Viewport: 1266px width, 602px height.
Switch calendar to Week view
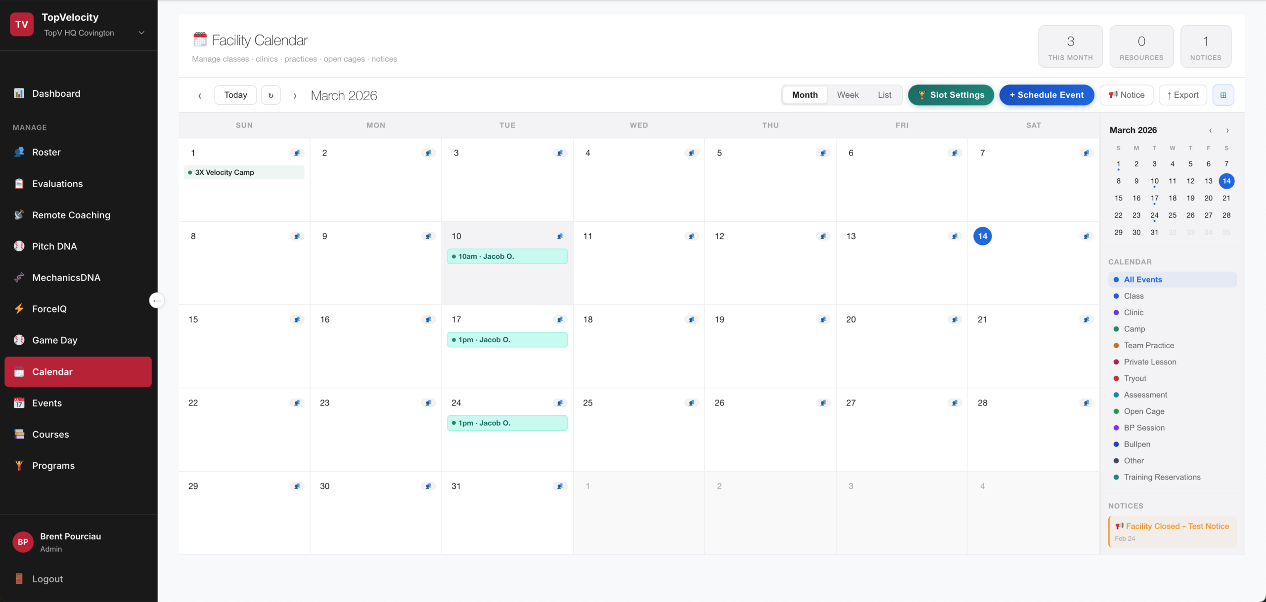(847, 94)
